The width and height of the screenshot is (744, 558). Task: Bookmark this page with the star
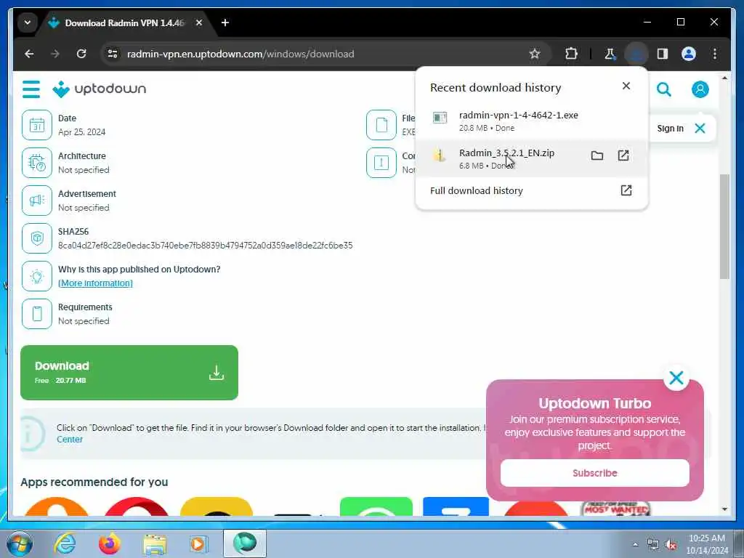(535, 54)
